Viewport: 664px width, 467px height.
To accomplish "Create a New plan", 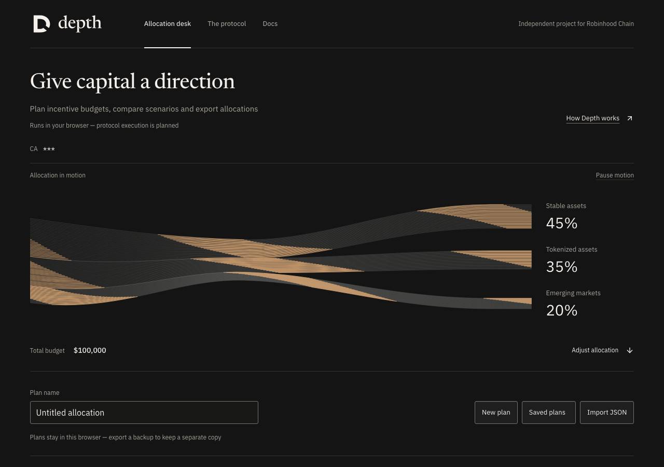I will click(496, 413).
